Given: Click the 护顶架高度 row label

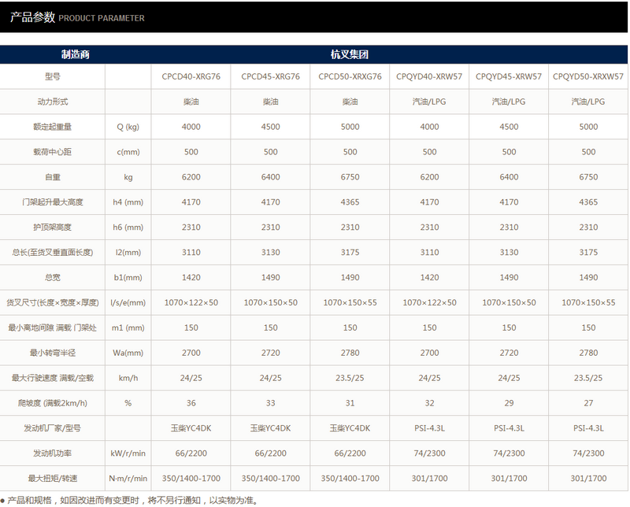Looking at the screenshot, I should (x=53, y=227).
